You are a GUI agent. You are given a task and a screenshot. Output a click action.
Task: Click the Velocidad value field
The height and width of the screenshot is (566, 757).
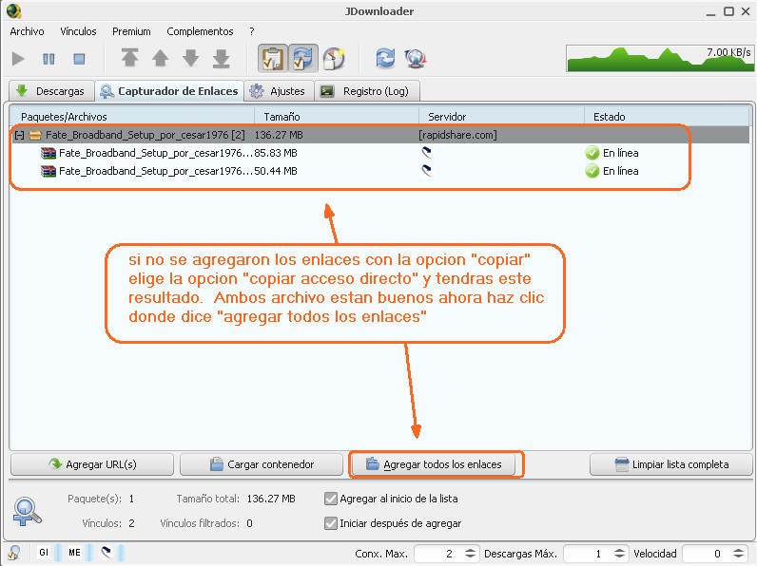click(708, 554)
